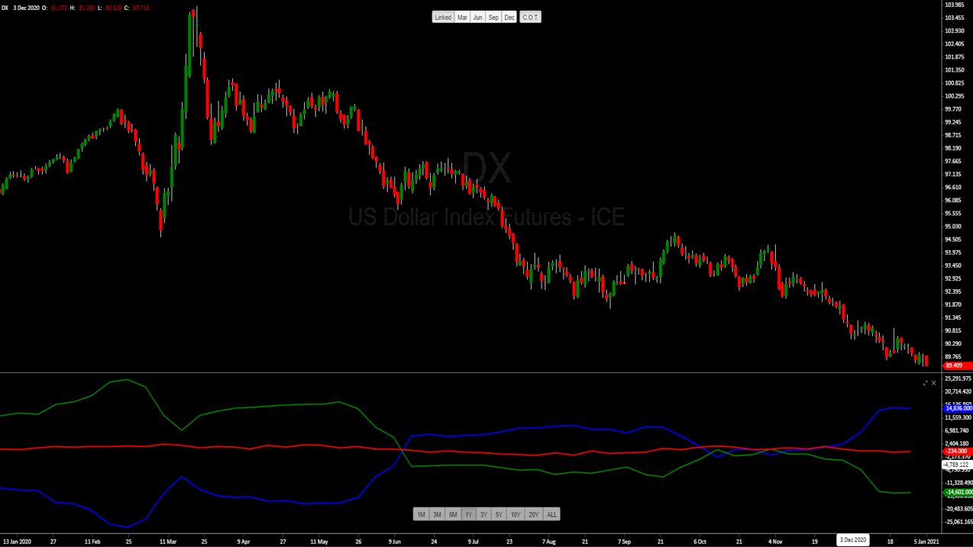Select the Mar contract month
This screenshot has height=547, width=973.
pyautogui.click(x=462, y=18)
